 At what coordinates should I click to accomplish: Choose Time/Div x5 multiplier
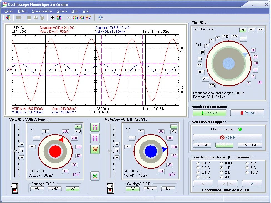click(x=260, y=30)
